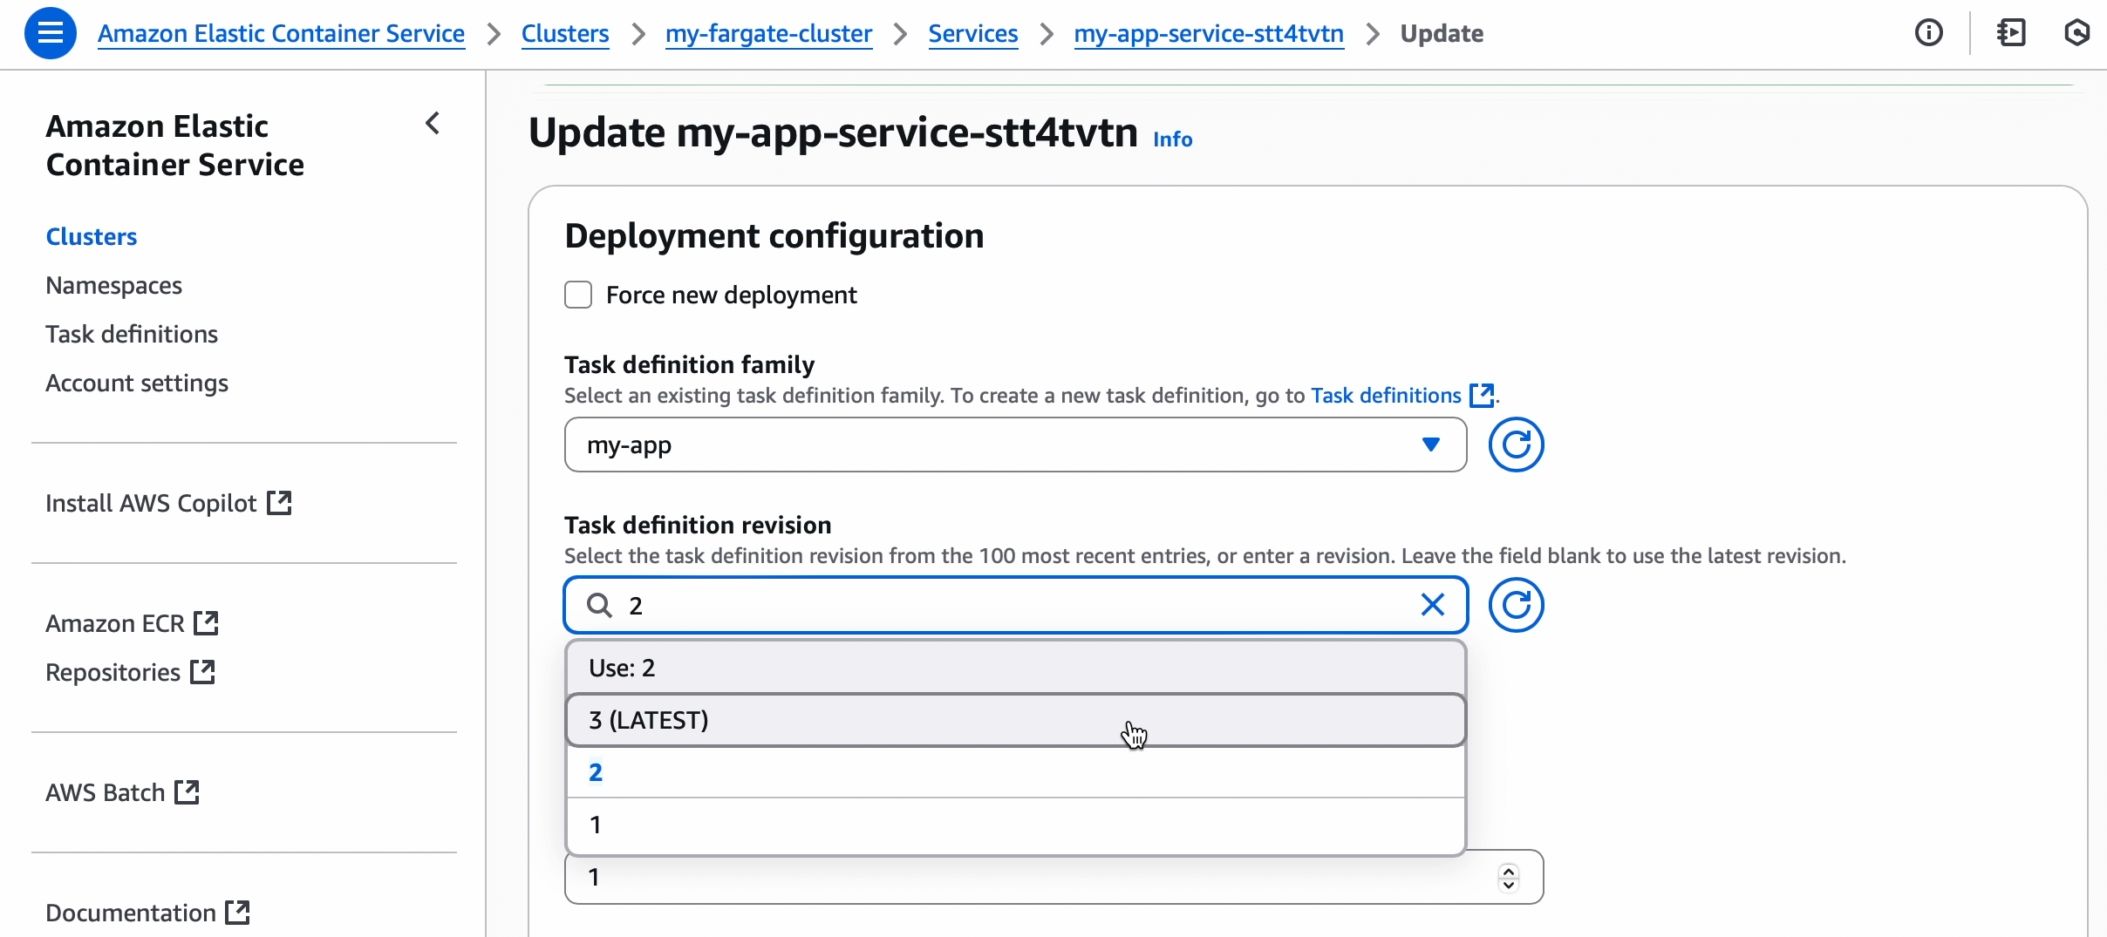
Task: Open my-app-service-stt4tvtn breadcrumb
Action: (1209, 33)
